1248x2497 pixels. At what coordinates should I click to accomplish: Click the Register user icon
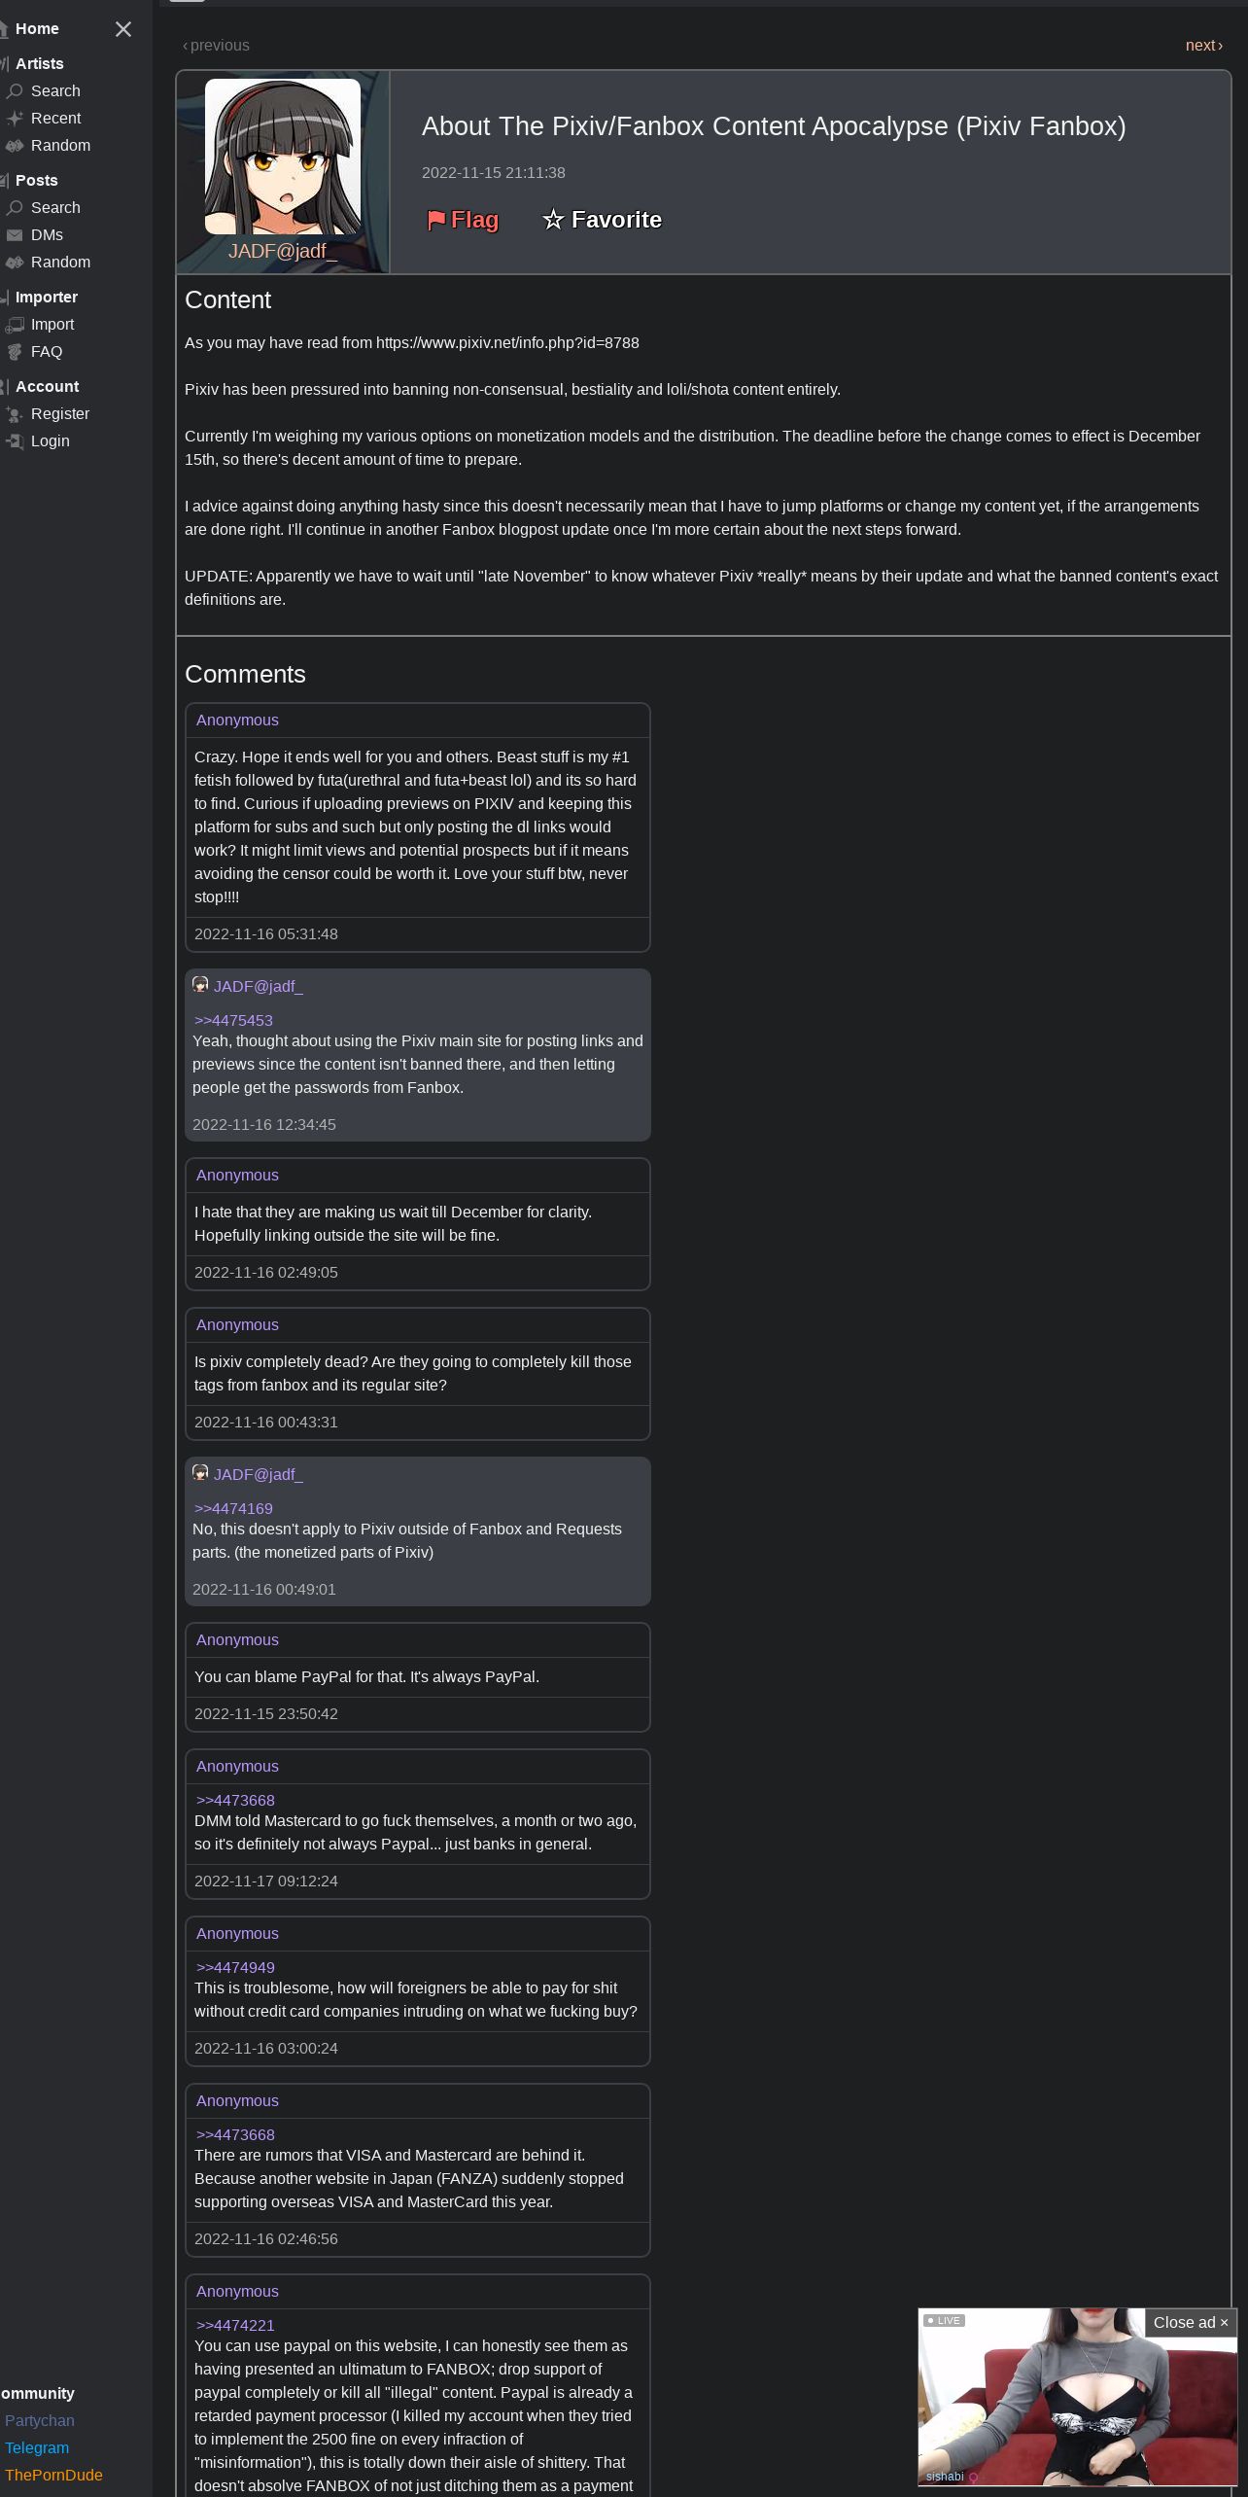tap(15, 414)
